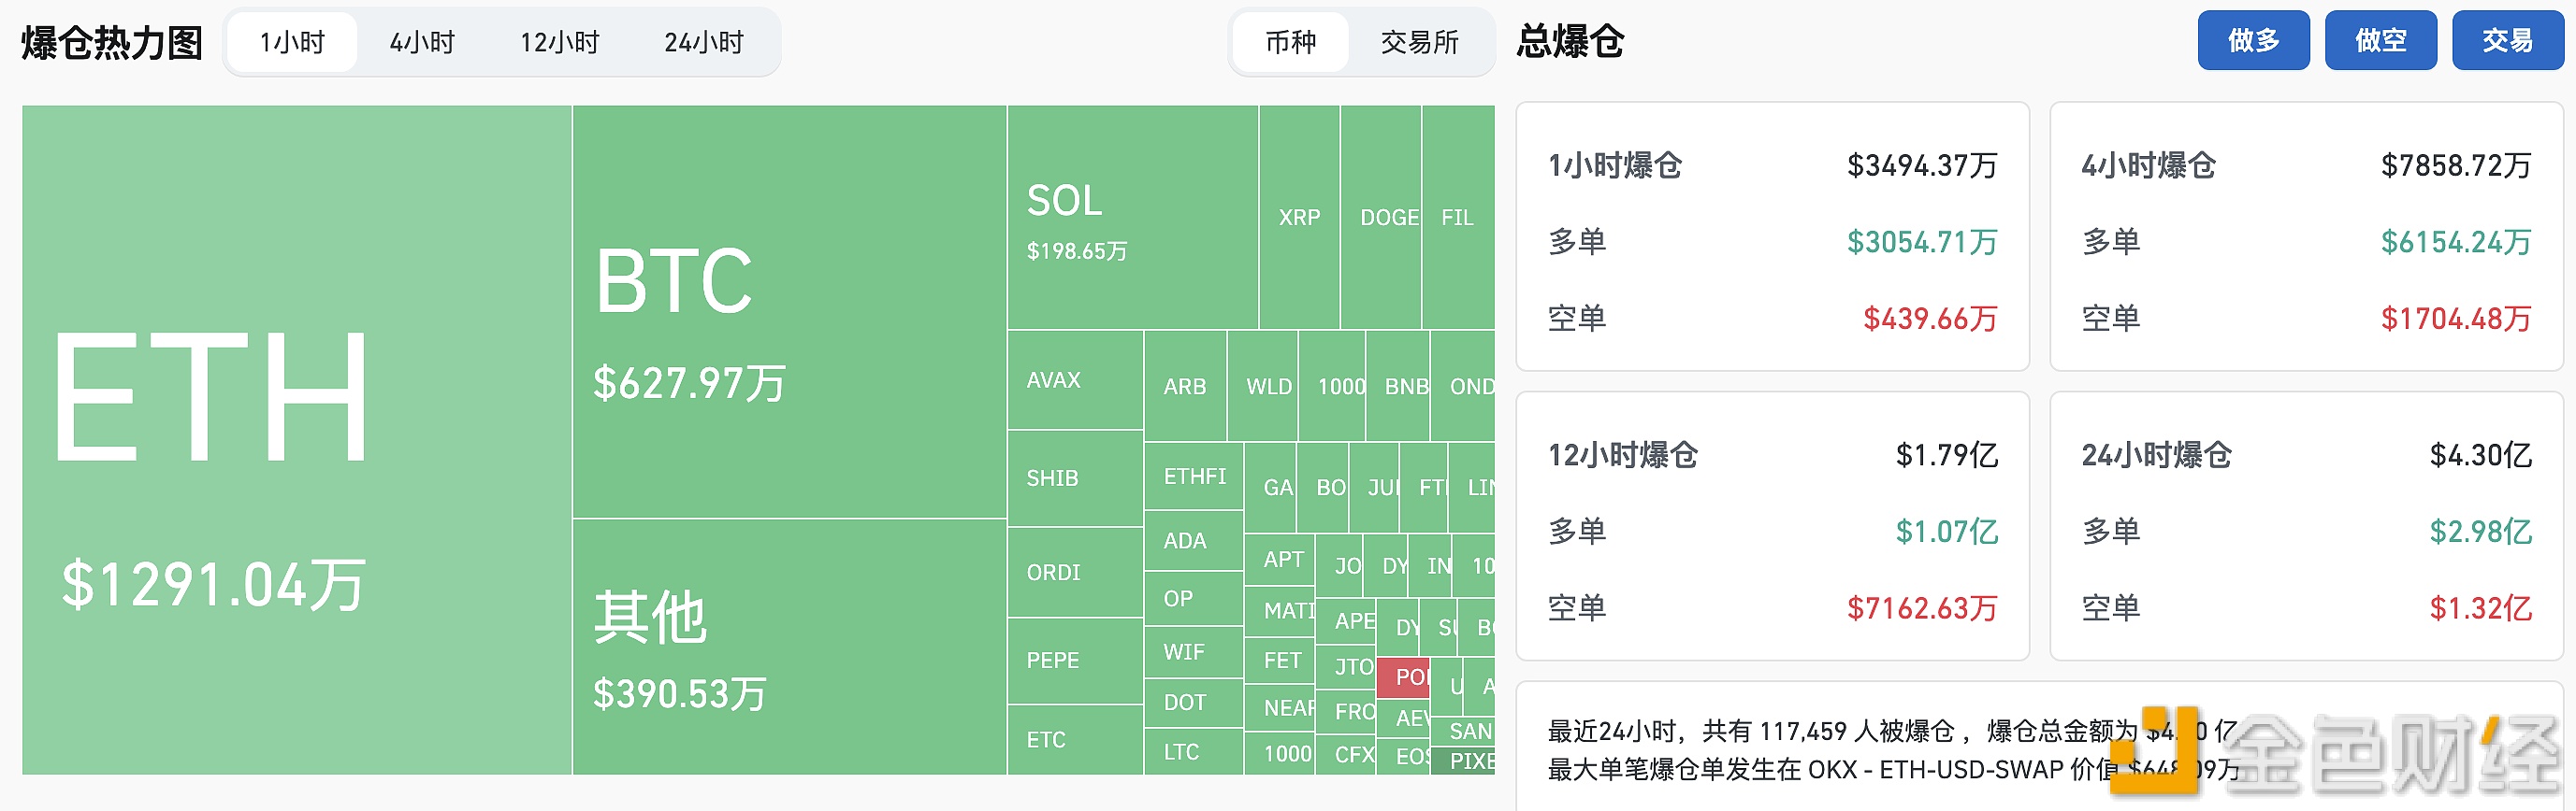Click the red POI heatmap tile
2576x811 pixels.
pyautogui.click(x=1403, y=677)
